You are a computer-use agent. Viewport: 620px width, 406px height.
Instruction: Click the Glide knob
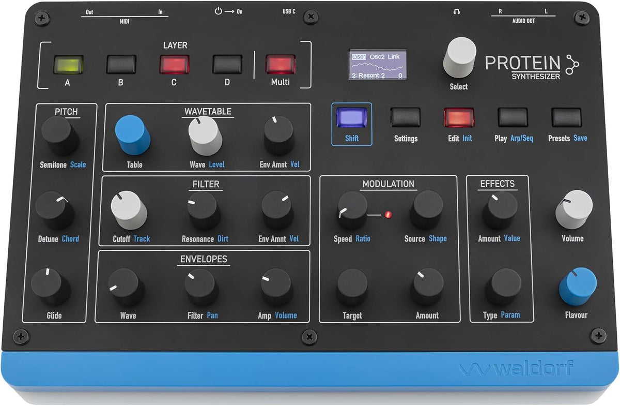(x=51, y=286)
